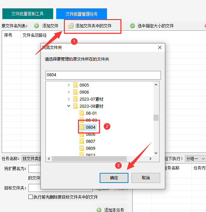
Task: Select the 0807 tree row text
Action: point(91,141)
